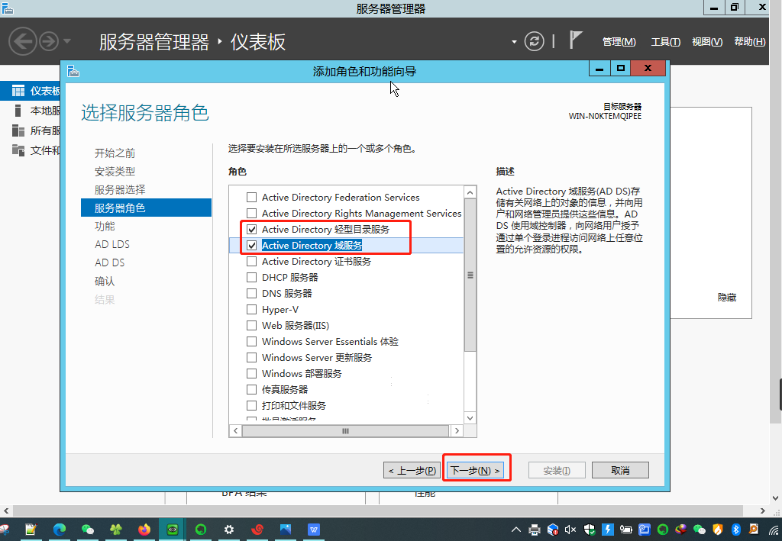Show hidden tray icons chevron
Viewport: 782px width, 541px height.
point(516,530)
